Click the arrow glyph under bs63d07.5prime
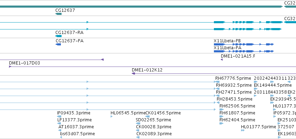Viewport: 296px width, 139px height. (x=61, y=137)
